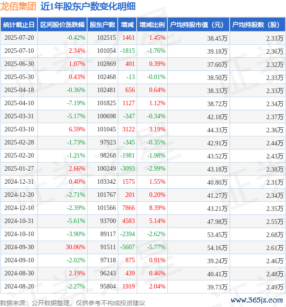
Task: Click the -5607 decrease value
Action: coord(127,247)
